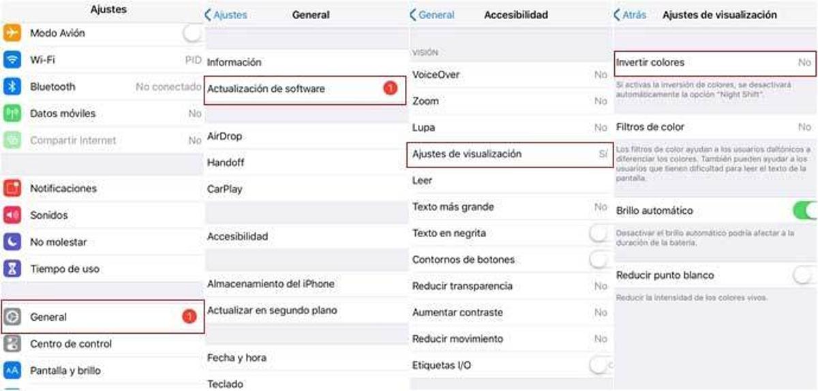Tap the Atrás back button

coord(630,14)
